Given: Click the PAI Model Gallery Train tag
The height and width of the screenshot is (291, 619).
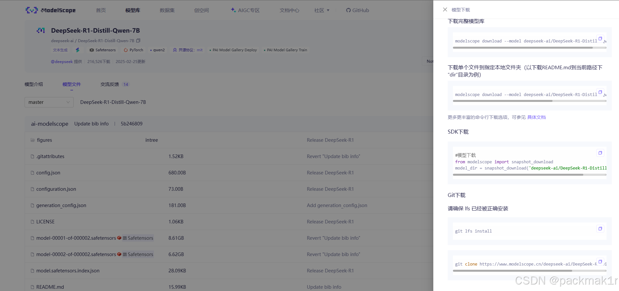Looking at the screenshot, I should (286, 50).
